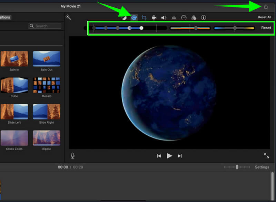Screen dimensions: 276x202
Task: Open the Volume controls
Action: tap(164, 17)
